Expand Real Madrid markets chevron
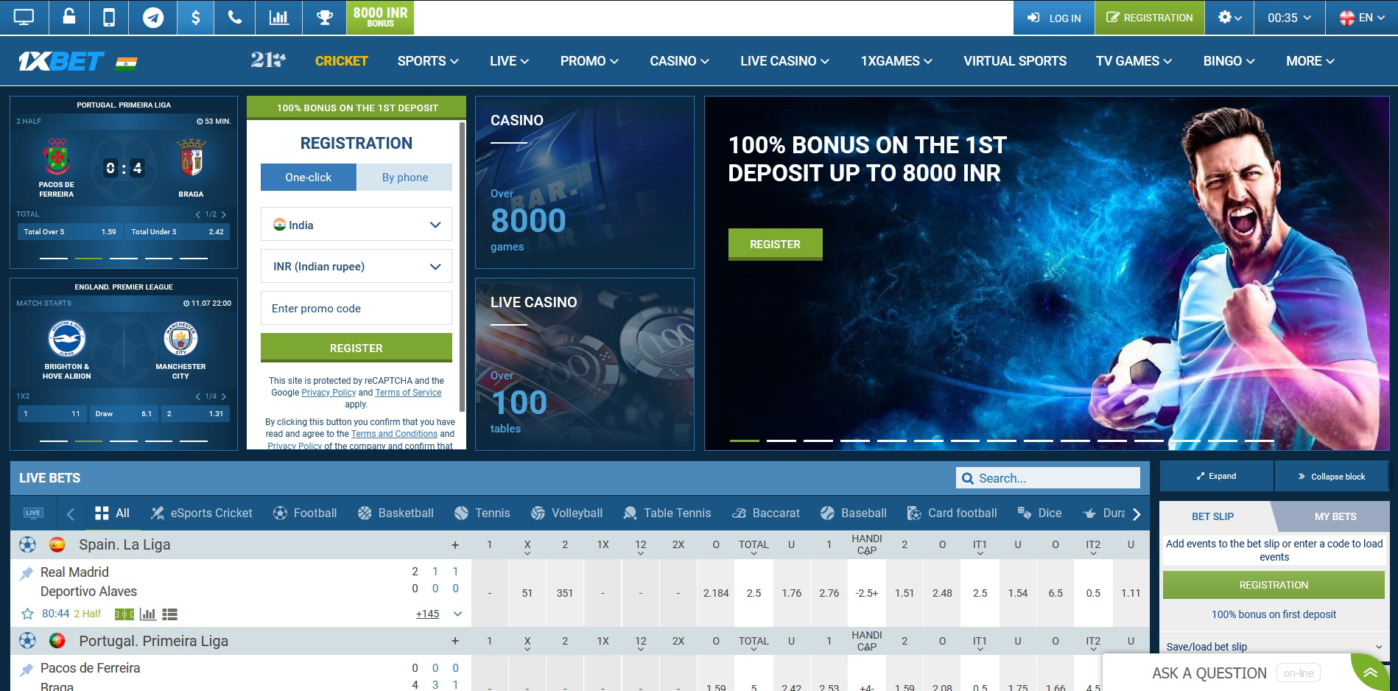The height and width of the screenshot is (691, 1398). (457, 614)
